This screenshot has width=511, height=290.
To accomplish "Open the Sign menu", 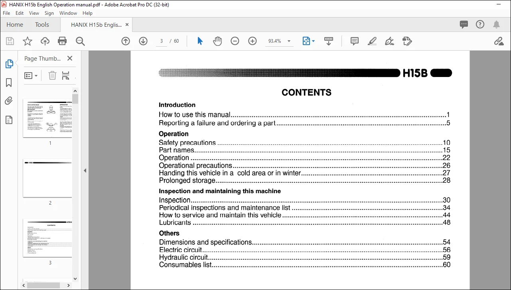I will click(x=49, y=13).
